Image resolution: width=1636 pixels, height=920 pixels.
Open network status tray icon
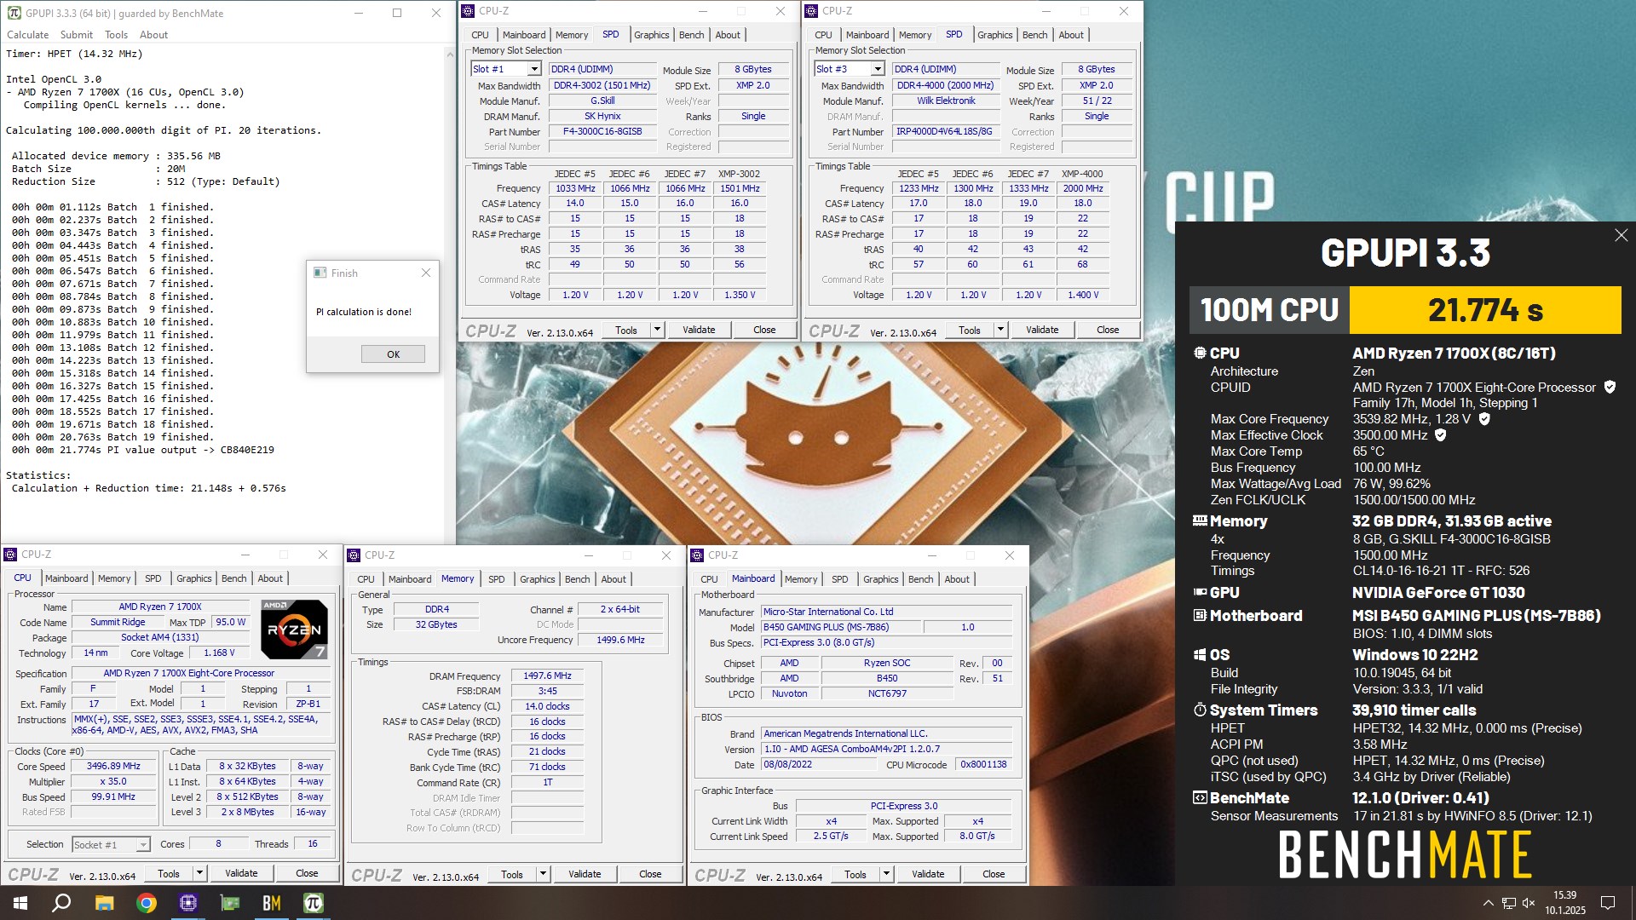(x=1508, y=903)
